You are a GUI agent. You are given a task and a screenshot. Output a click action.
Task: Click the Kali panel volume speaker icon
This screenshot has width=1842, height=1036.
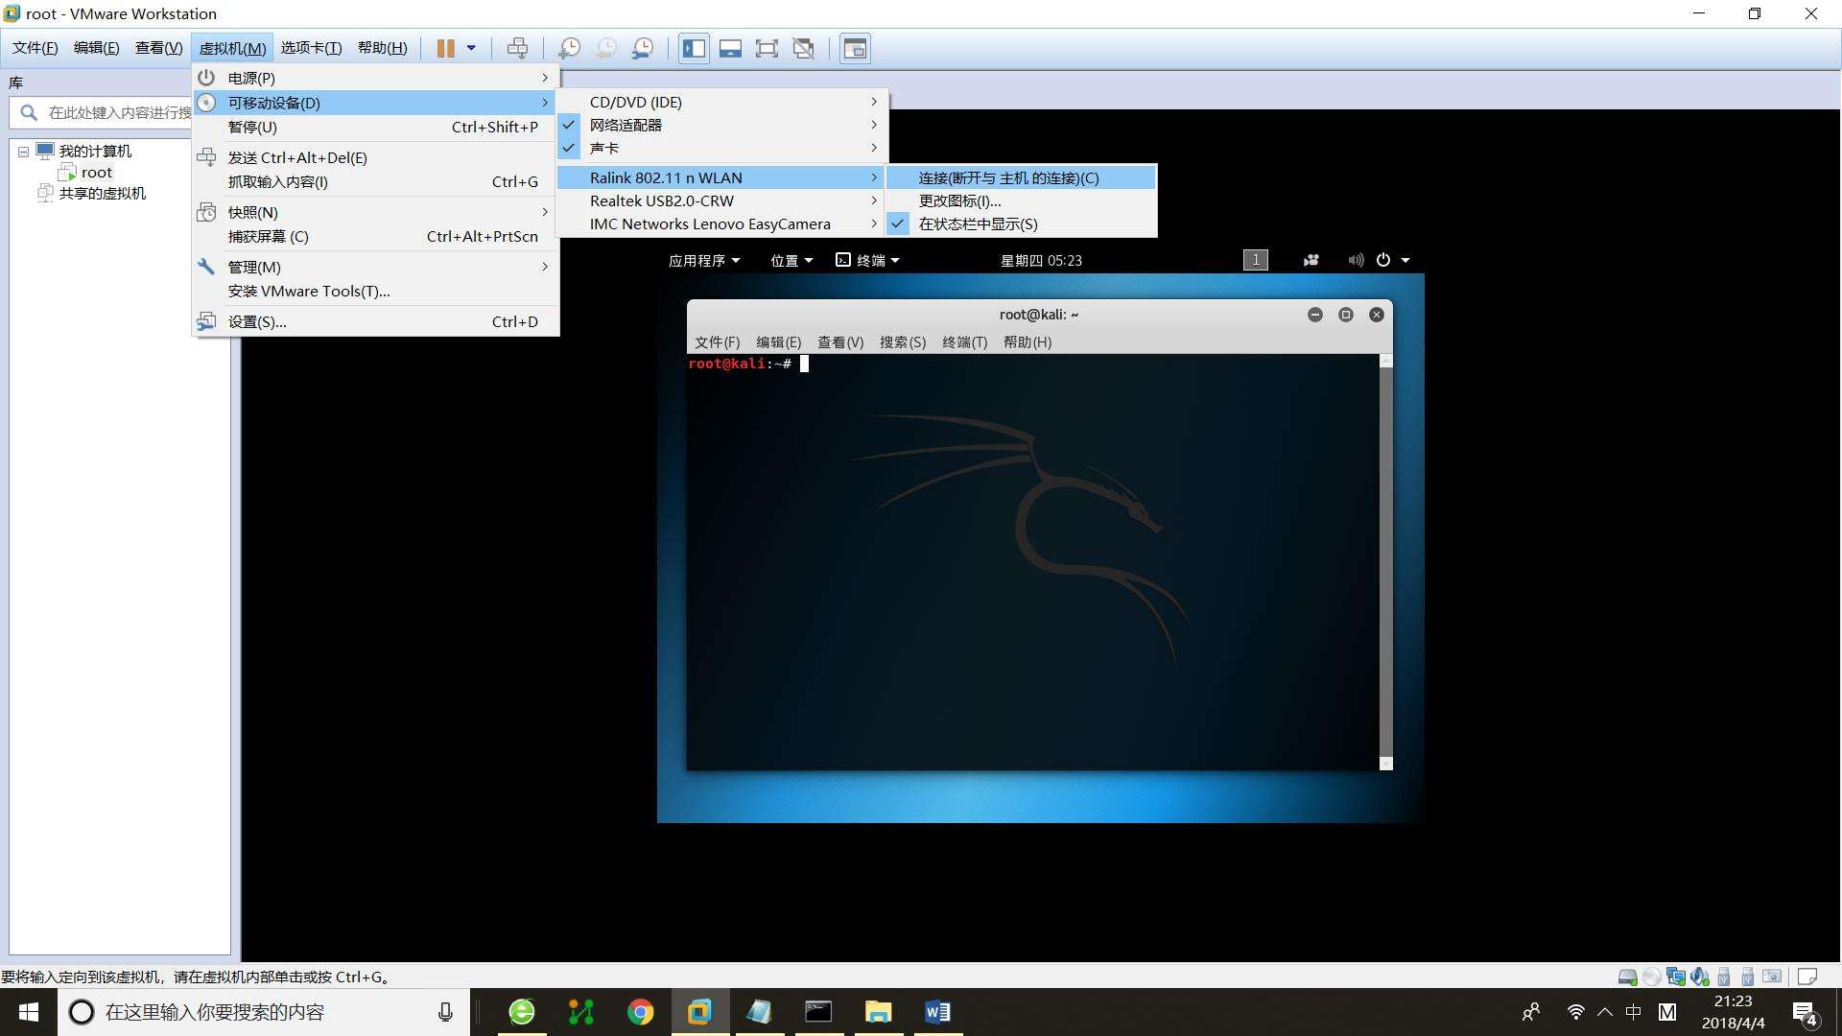coord(1356,260)
